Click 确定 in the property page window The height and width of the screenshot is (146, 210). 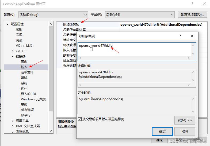click(159, 140)
